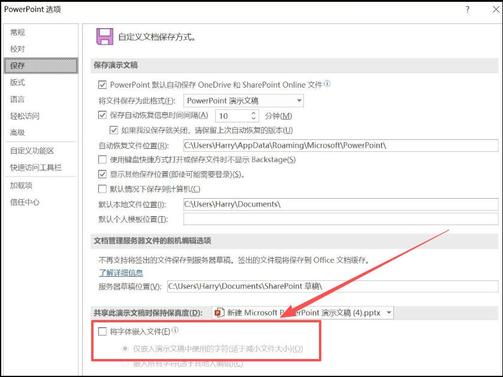Screen dimensions: 503x377
Task: Open the PowerPoint 演示文稿 format dropdown
Action: [298, 100]
